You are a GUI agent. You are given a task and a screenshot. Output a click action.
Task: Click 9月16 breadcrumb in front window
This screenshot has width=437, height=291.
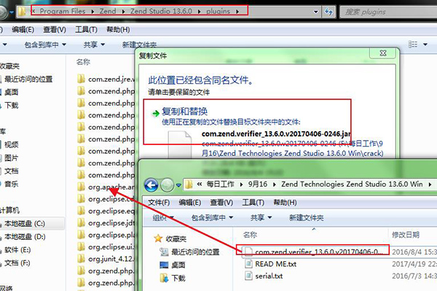pos(258,184)
